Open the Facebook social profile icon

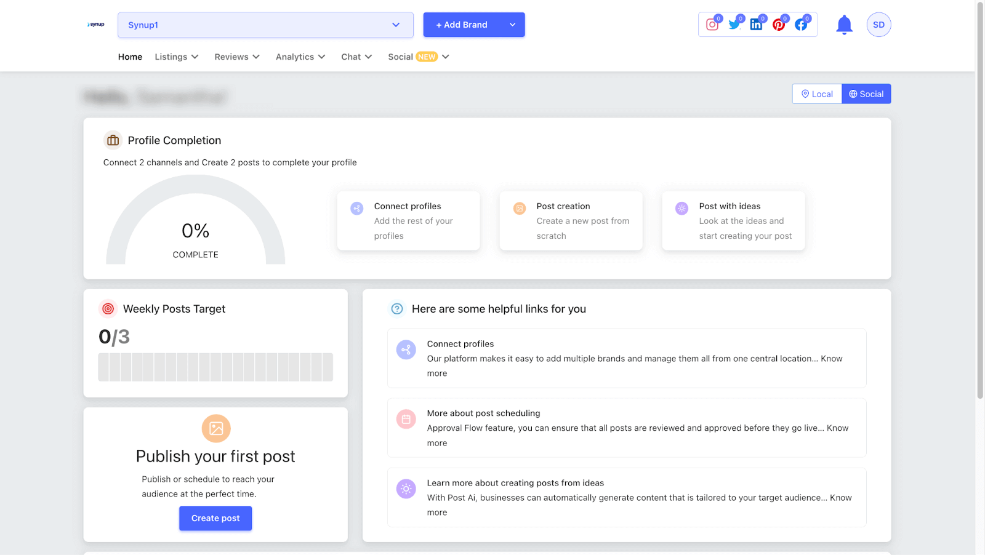pos(801,25)
